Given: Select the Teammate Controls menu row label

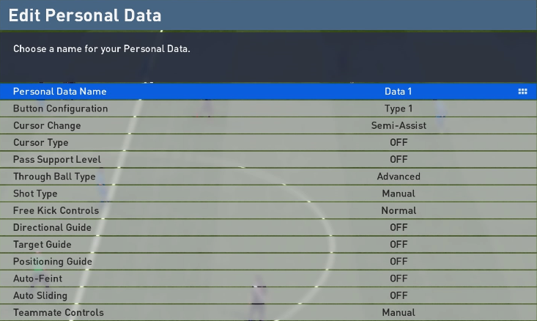Looking at the screenshot, I should point(59,313).
